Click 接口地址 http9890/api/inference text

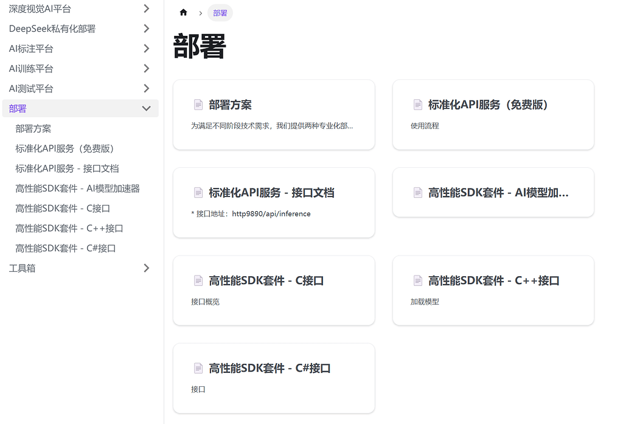251,214
